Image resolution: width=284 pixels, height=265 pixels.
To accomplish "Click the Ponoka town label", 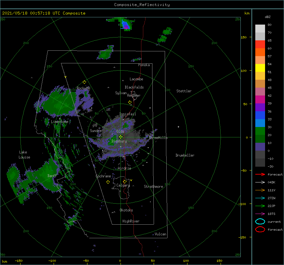I will click(x=144, y=65).
